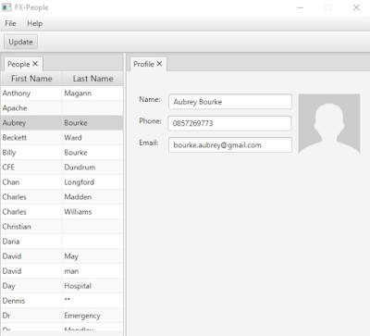Select the Dennis row

click(62, 301)
